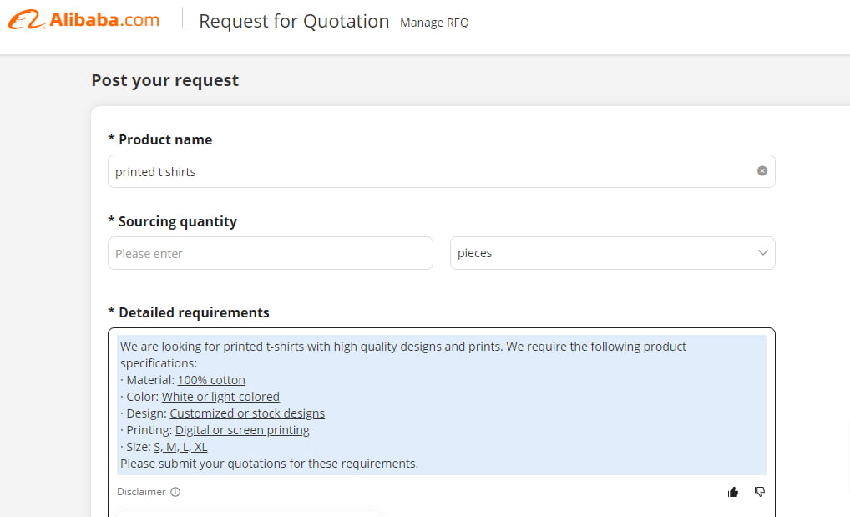
Task: Select the Digital or screen printing text
Action: 242,430
